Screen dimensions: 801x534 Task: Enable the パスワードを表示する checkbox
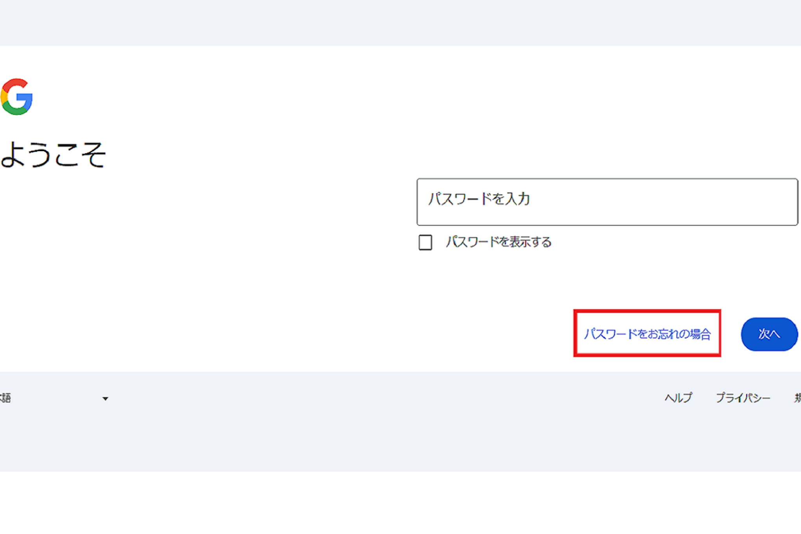pos(425,243)
